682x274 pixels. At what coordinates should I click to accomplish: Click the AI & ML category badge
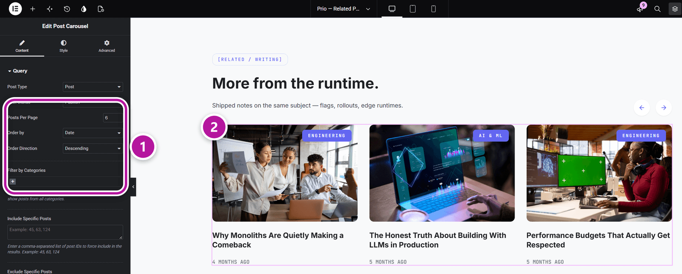(x=491, y=136)
